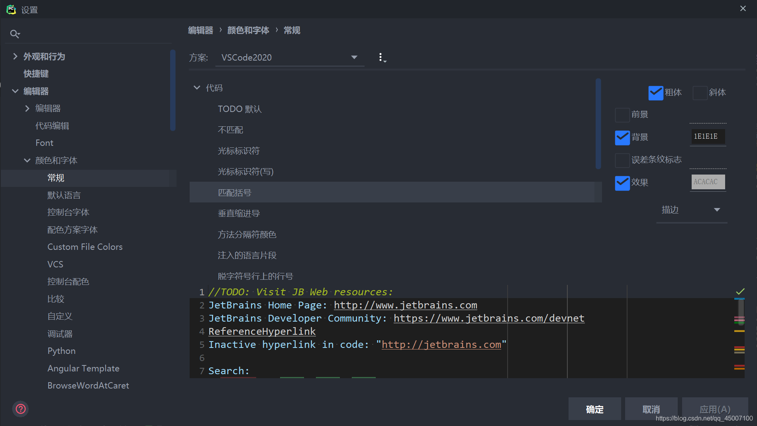Select 快捷键 in settings tree

point(36,74)
